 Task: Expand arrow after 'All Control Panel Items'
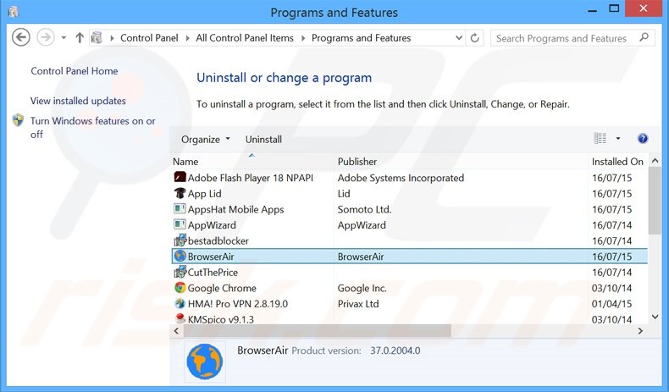coord(303,38)
